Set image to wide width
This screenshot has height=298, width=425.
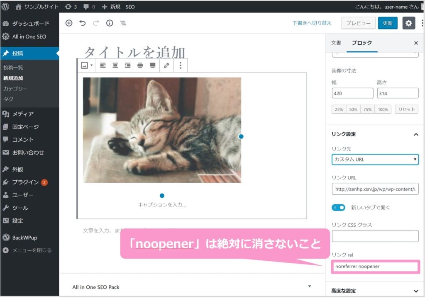(x=140, y=65)
